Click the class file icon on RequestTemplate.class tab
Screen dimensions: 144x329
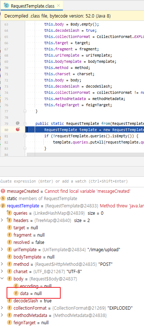[6, 6]
